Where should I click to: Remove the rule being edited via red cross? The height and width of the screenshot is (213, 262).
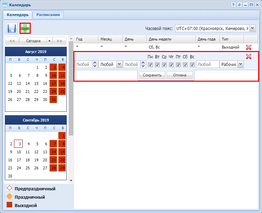click(249, 57)
